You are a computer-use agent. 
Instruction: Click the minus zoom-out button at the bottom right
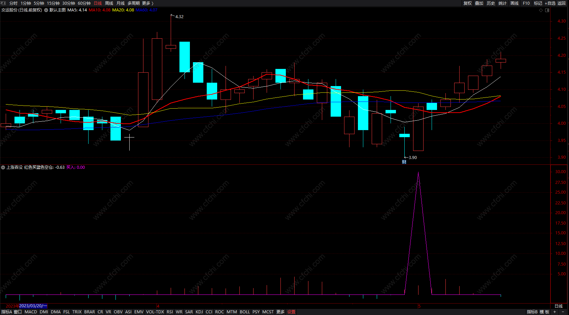pos(563,312)
